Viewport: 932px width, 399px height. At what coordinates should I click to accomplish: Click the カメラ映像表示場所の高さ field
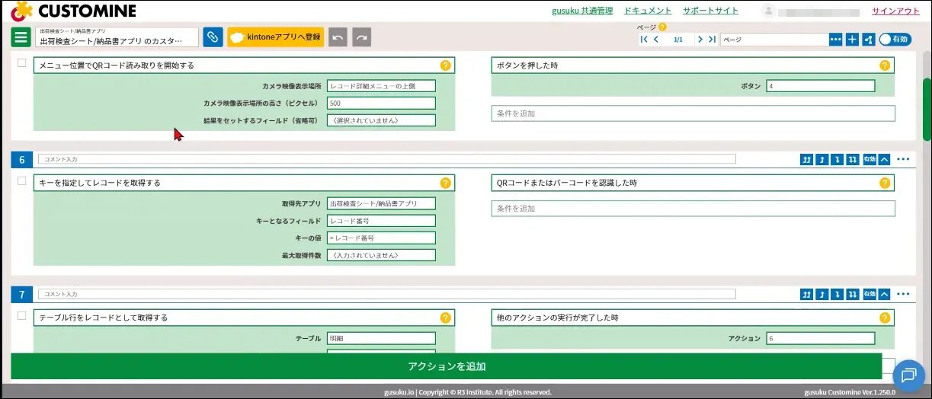click(x=381, y=103)
